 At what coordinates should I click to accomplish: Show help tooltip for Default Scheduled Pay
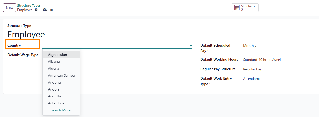(208, 50)
